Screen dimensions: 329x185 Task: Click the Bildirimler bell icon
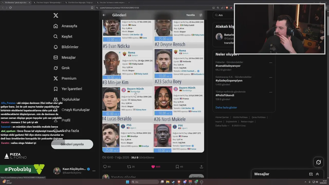point(56,47)
